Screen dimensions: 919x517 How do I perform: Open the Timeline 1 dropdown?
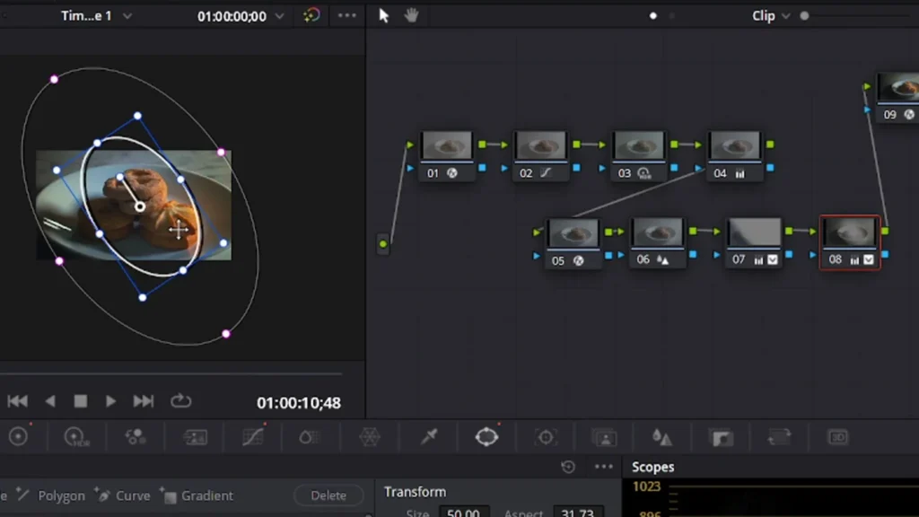[x=95, y=16]
